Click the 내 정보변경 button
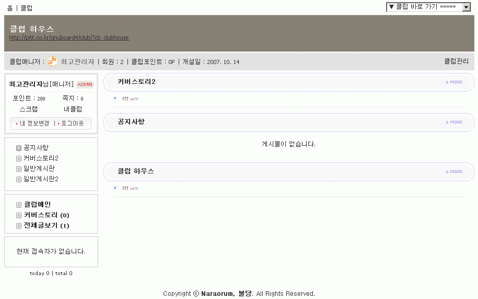 pos(34,123)
